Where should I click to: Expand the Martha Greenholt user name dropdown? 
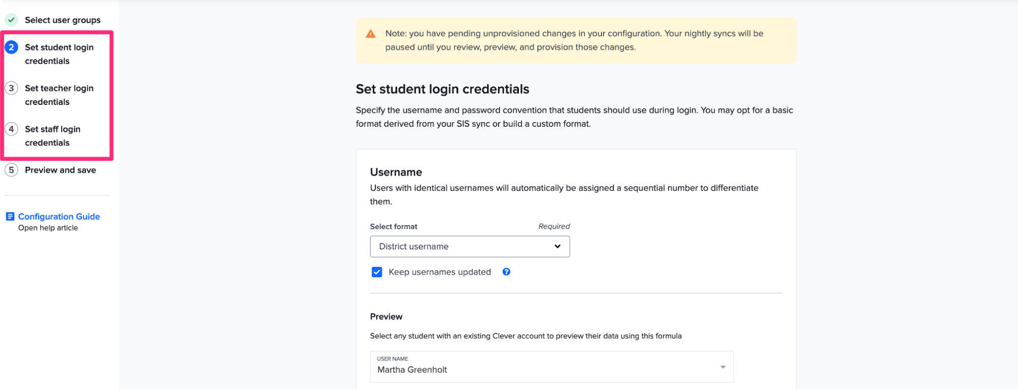tap(723, 367)
